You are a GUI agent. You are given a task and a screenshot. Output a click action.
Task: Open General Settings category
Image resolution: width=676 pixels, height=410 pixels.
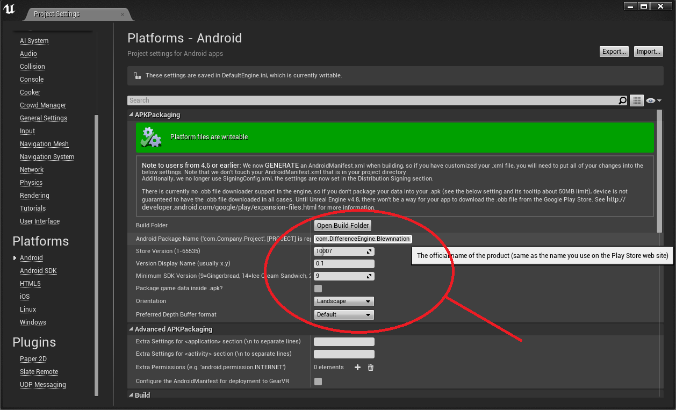[44, 118]
